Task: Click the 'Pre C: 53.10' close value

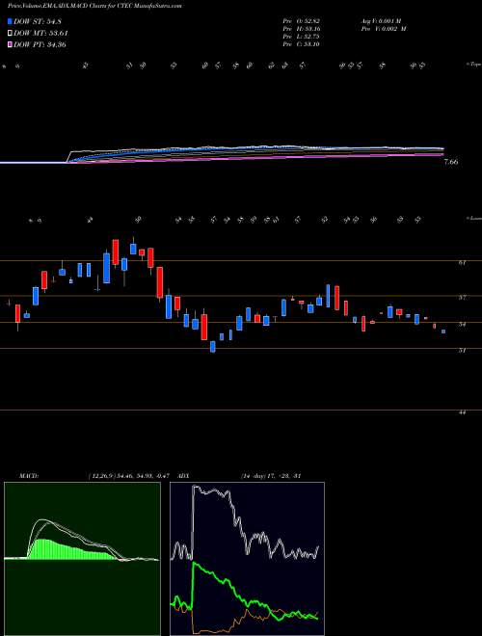Action: (302, 44)
